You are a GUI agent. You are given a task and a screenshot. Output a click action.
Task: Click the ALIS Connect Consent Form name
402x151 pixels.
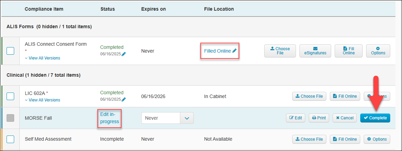[x=56, y=44]
